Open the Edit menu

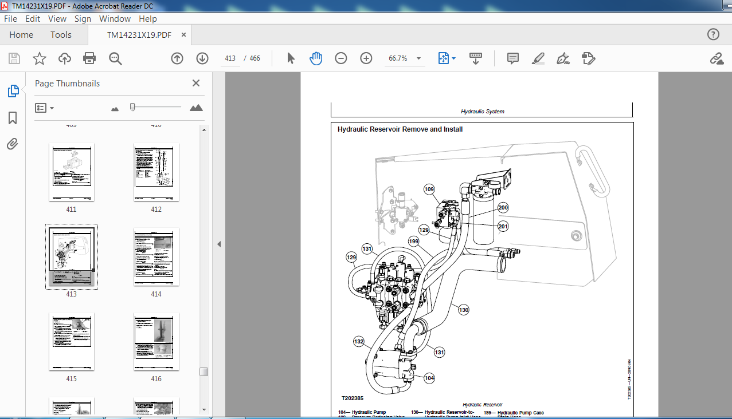[x=33, y=18]
